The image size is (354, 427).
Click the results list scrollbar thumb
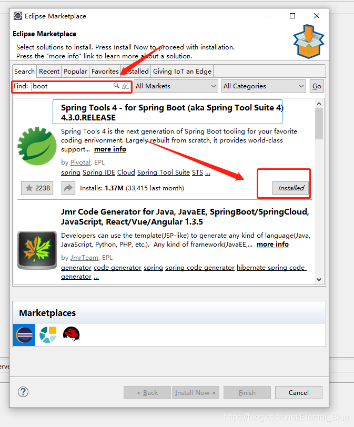click(x=319, y=124)
